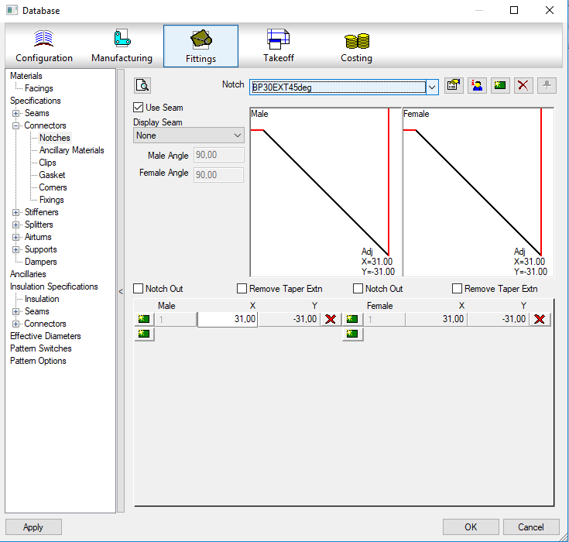
Task: Expand the Stiffeners tree node
Action: point(16,212)
